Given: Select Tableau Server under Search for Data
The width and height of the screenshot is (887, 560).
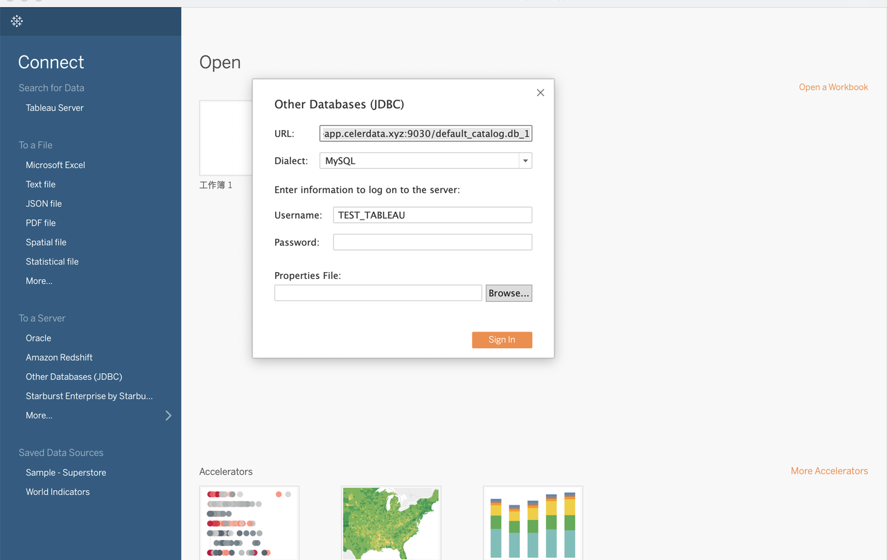Looking at the screenshot, I should tap(55, 108).
